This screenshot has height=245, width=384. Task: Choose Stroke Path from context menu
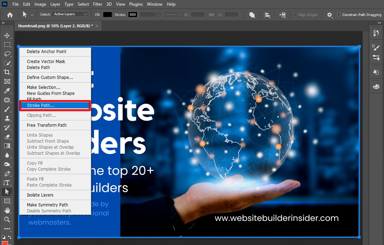pyautogui.click(x=55, y=106)
